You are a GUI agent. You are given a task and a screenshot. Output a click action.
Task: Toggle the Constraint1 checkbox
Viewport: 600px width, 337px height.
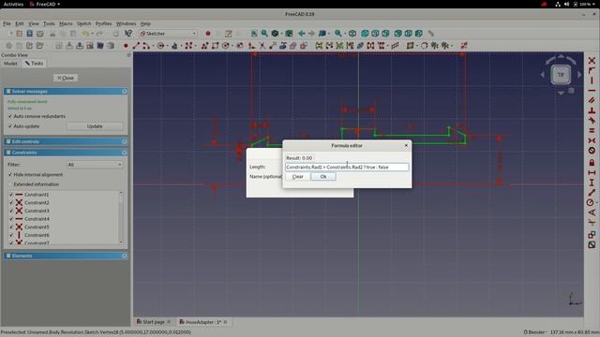tap(11, 195)
